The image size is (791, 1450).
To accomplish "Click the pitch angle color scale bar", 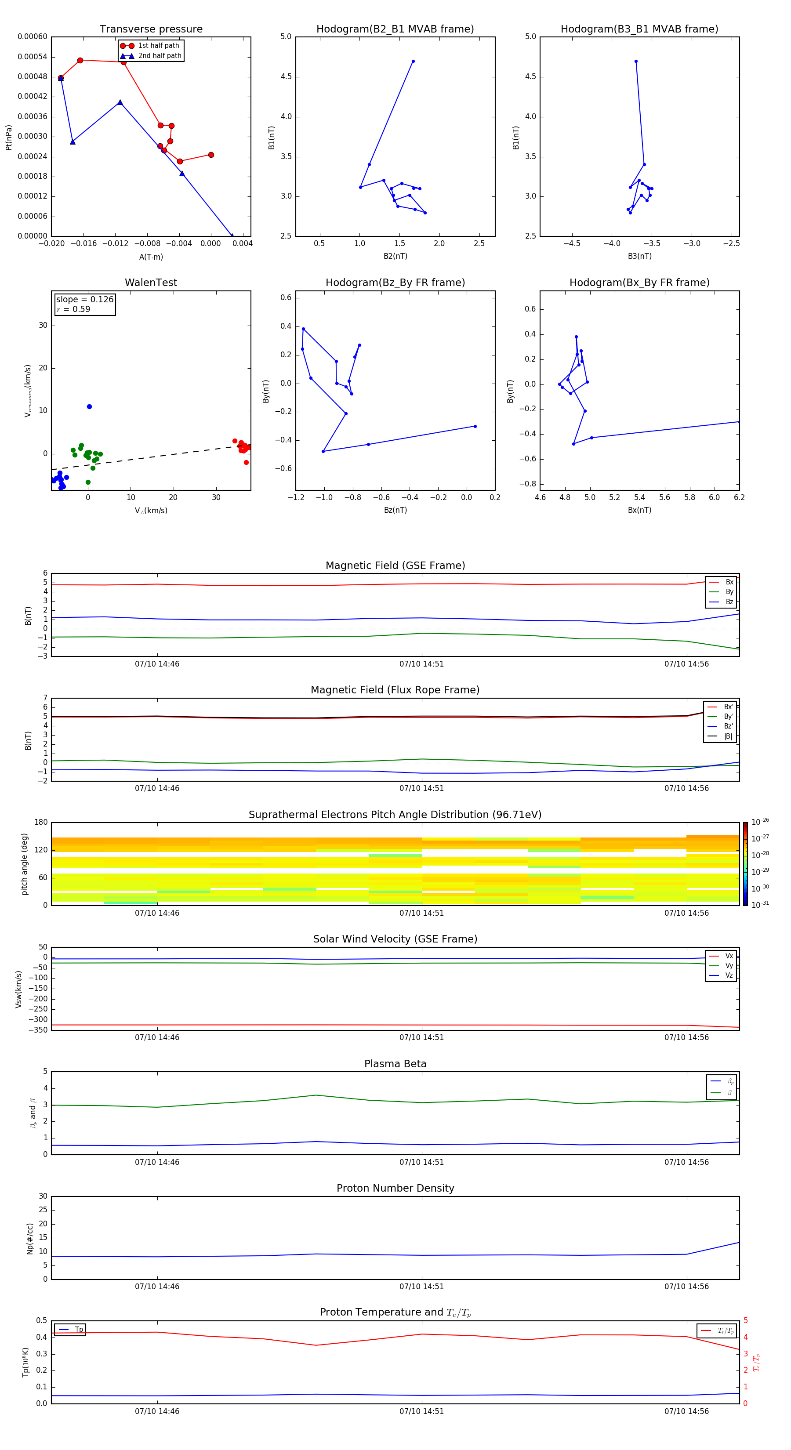I will point(745,864).
